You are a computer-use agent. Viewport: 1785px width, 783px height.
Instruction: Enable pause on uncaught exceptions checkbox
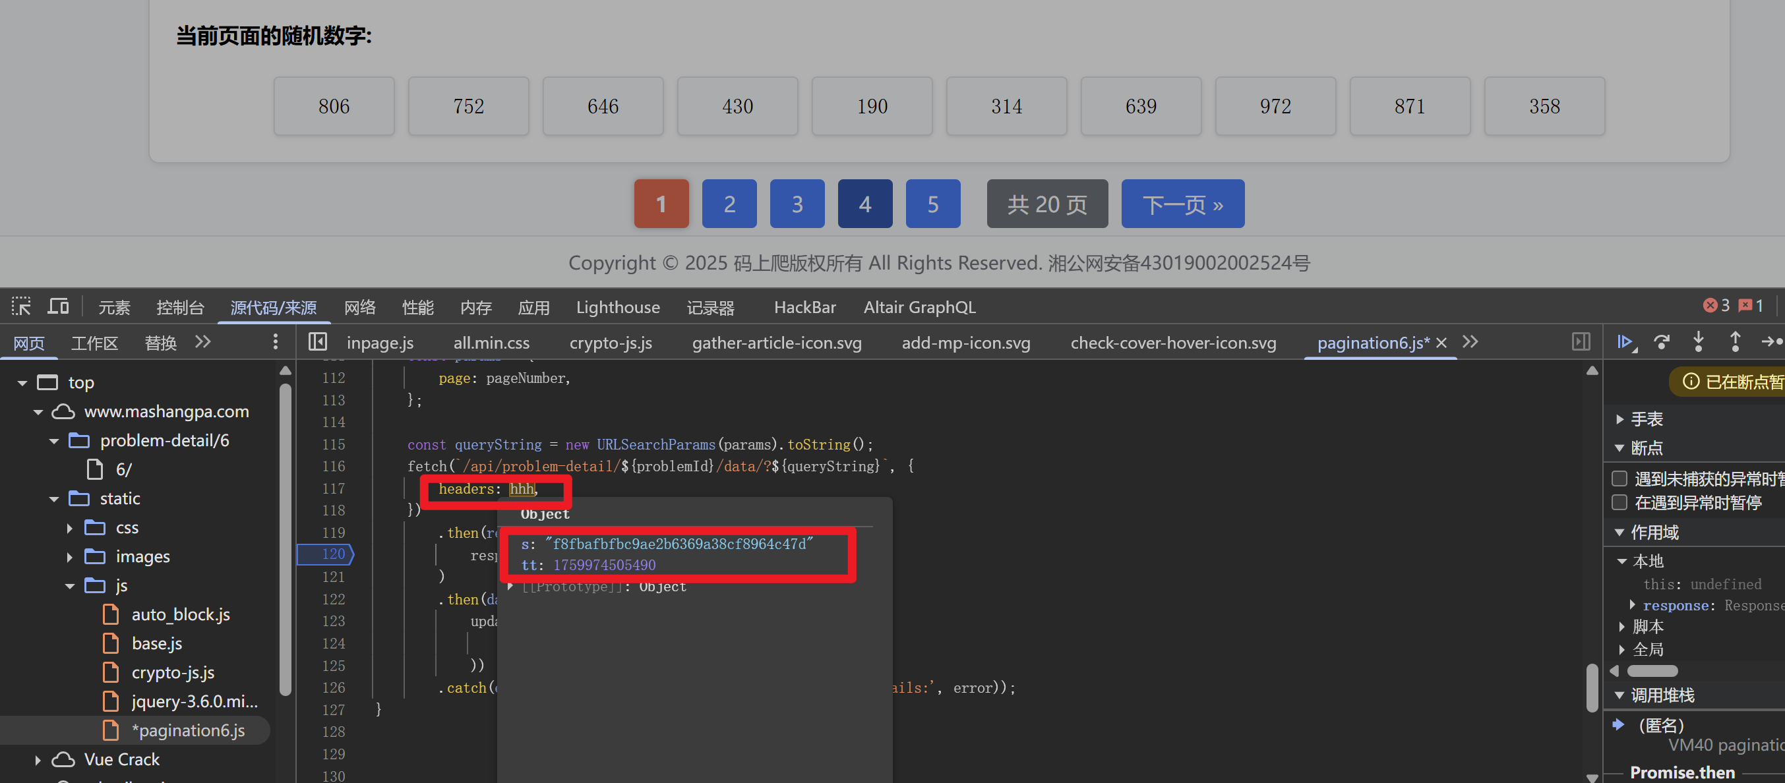(1619, 478)
